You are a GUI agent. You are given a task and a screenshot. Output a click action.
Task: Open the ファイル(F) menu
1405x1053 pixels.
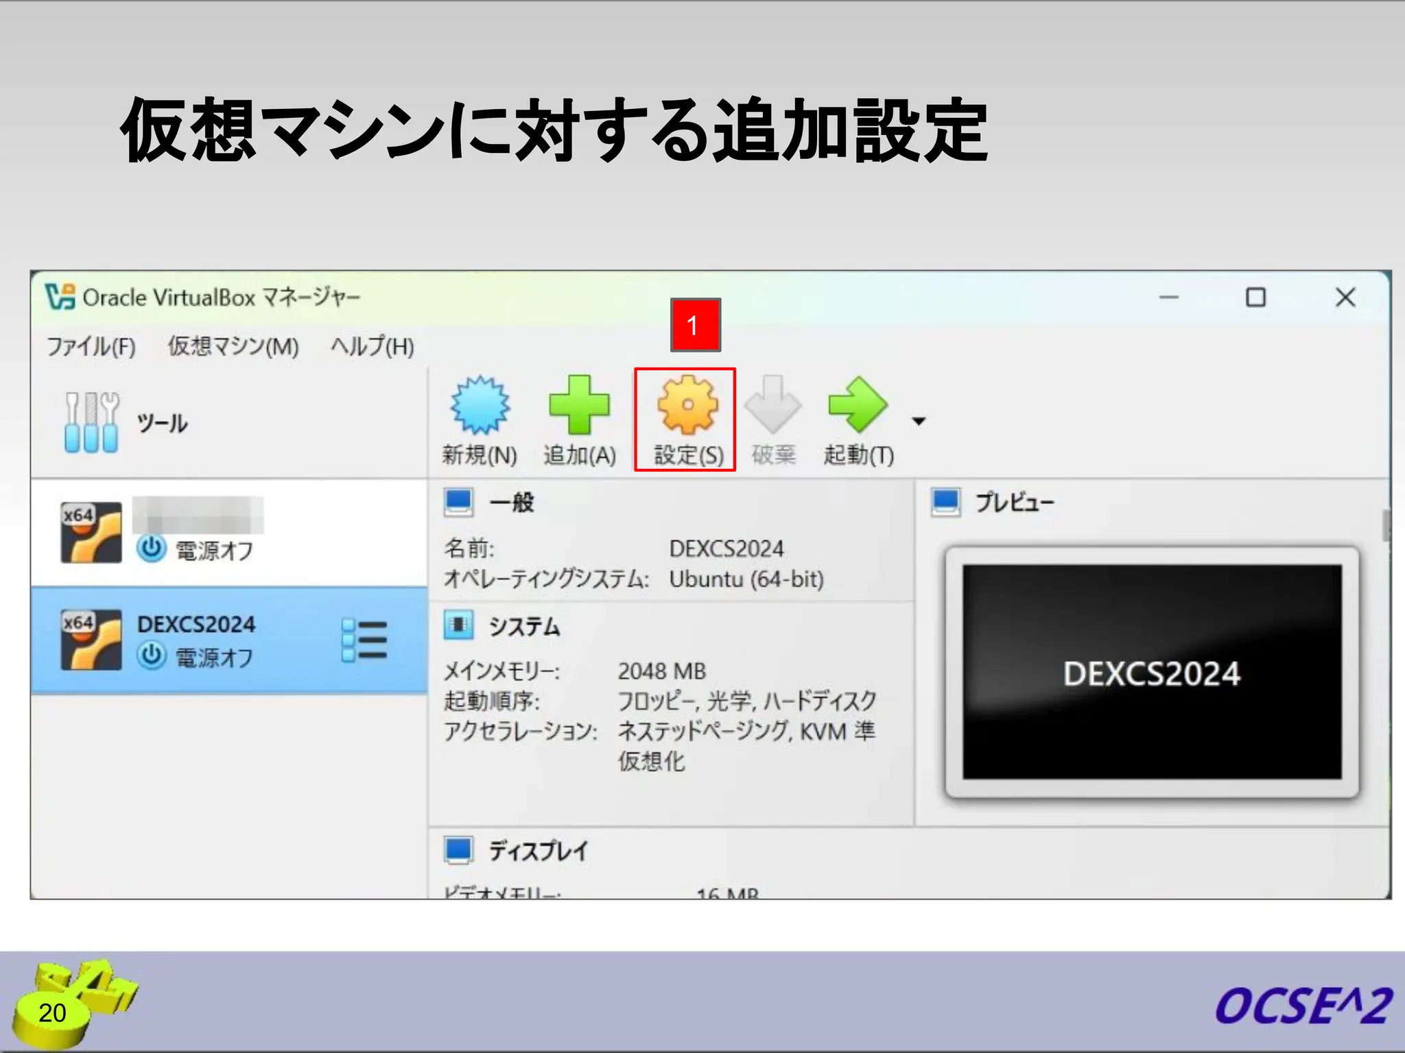click(91, 346)
